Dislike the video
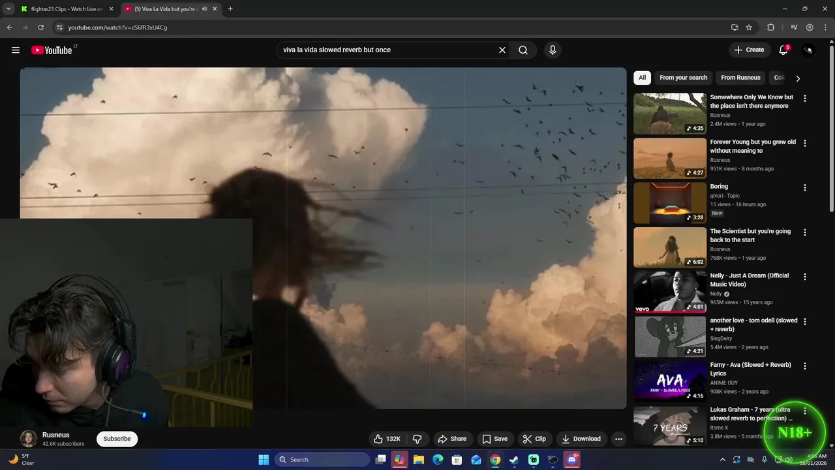835x470 pixels. coord(417,439)
